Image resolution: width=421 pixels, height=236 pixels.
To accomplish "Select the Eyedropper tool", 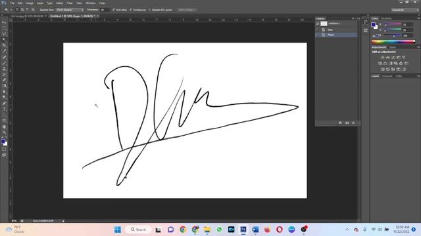I will click(4, 51).
